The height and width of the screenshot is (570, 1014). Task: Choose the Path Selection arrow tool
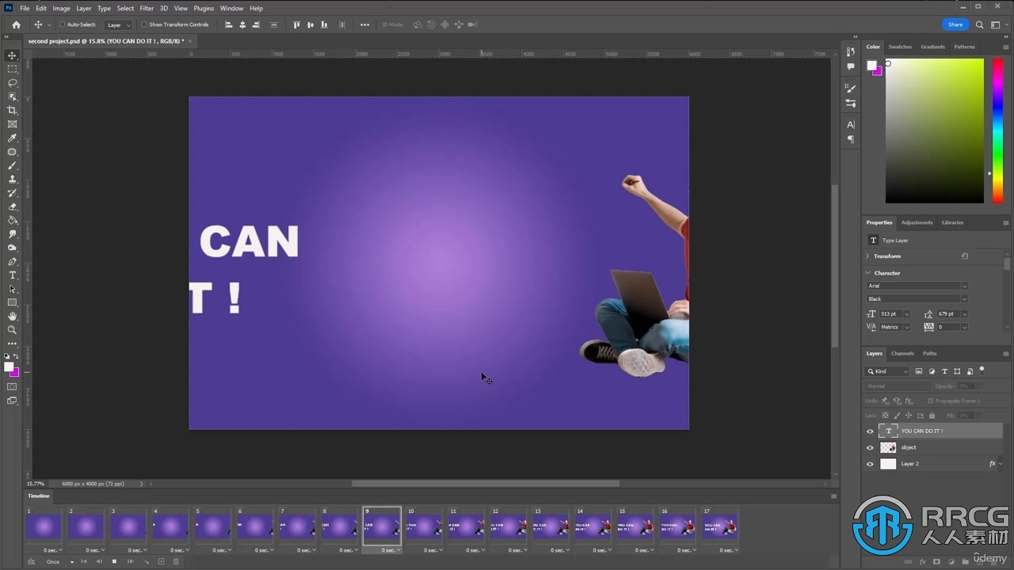coord(12,289)
